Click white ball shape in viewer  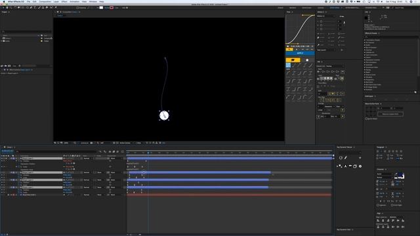164,115
